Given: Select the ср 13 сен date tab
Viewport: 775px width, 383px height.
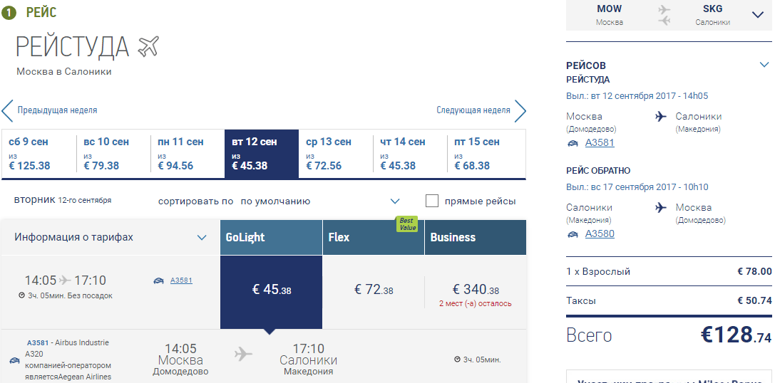Looking at the screenshot, I should pos(336,154).
